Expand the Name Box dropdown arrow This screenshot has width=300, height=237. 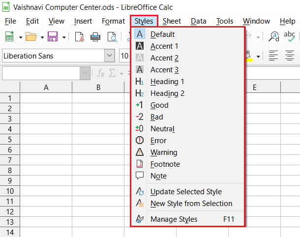(85, 73)
